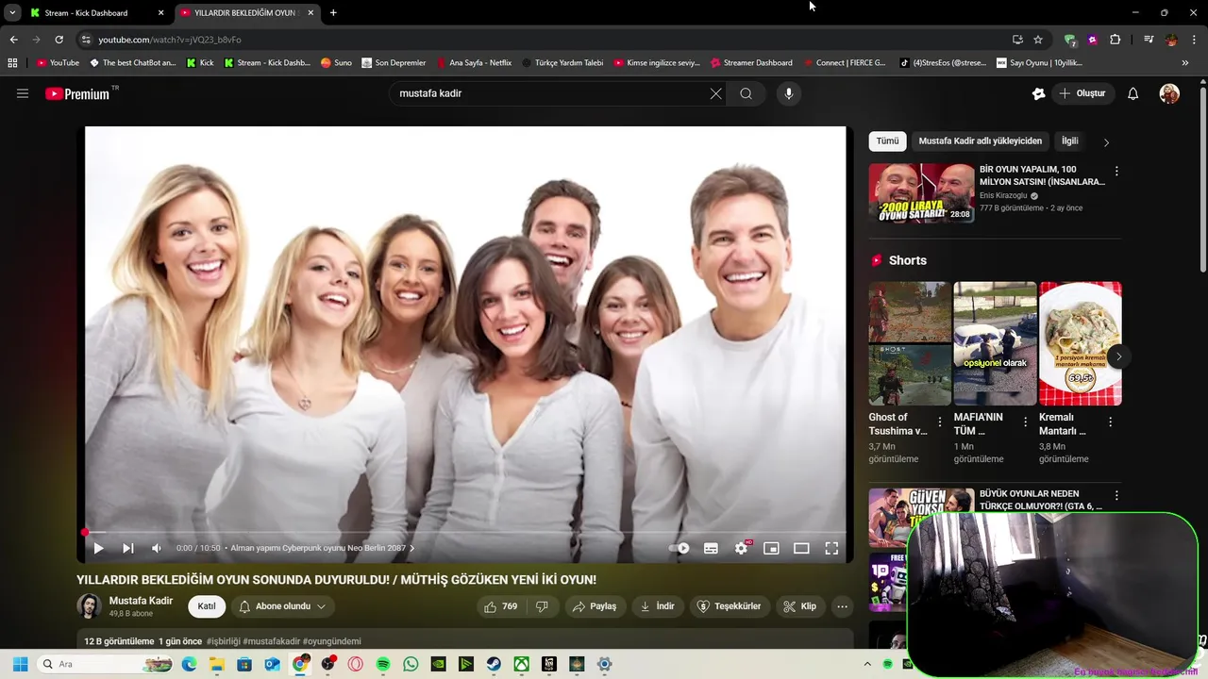The image size is (1208, 679).
Task: Toggle theater mode
Action: [801, 548]
